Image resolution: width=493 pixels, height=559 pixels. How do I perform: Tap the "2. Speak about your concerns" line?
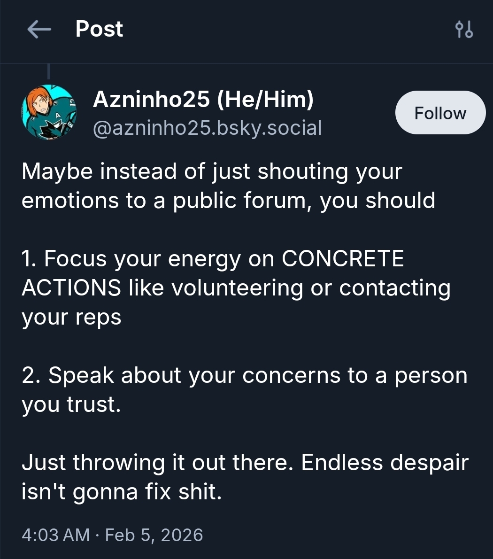pyautogui.click(x=244, y=375)
